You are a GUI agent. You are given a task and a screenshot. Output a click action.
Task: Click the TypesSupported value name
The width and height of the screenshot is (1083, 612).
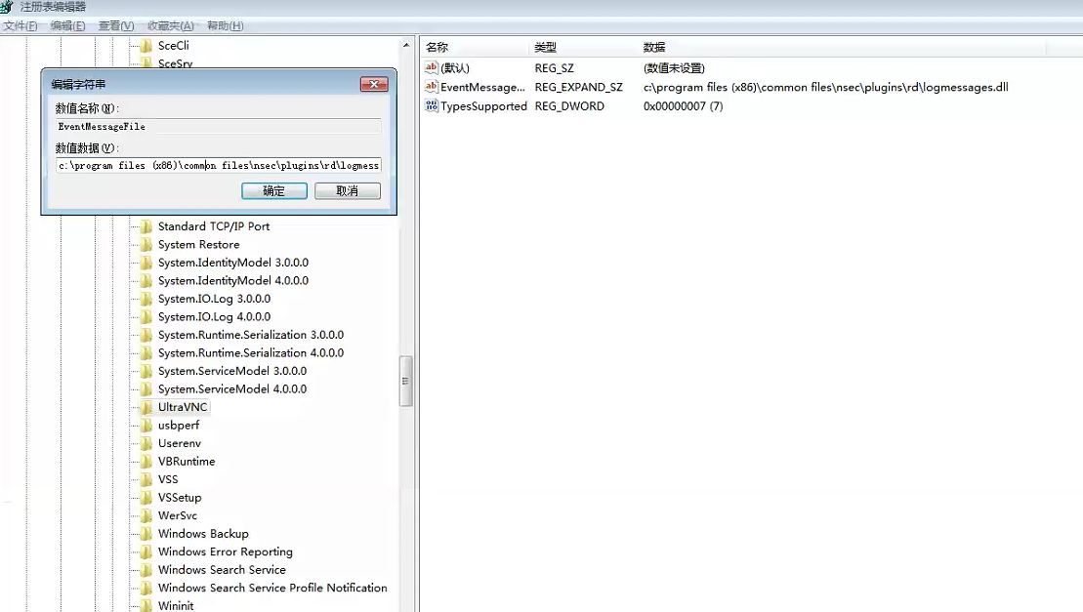483,105
